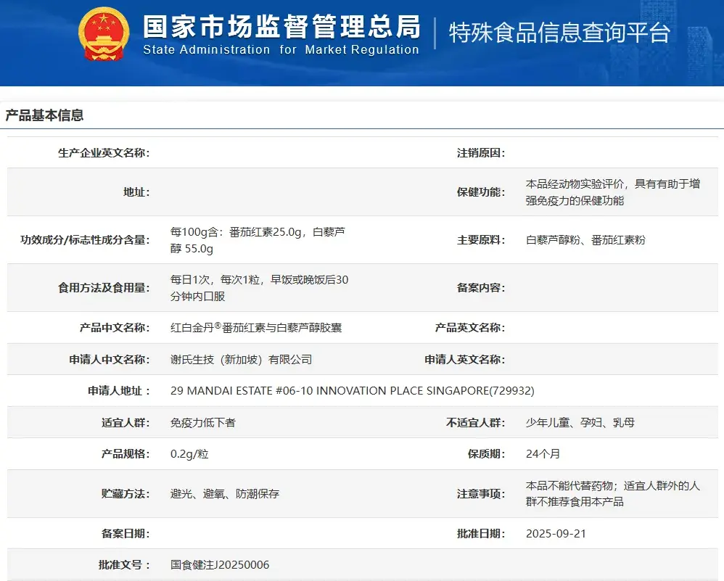Click the 贮藏方法 label

tap(126, 494)
